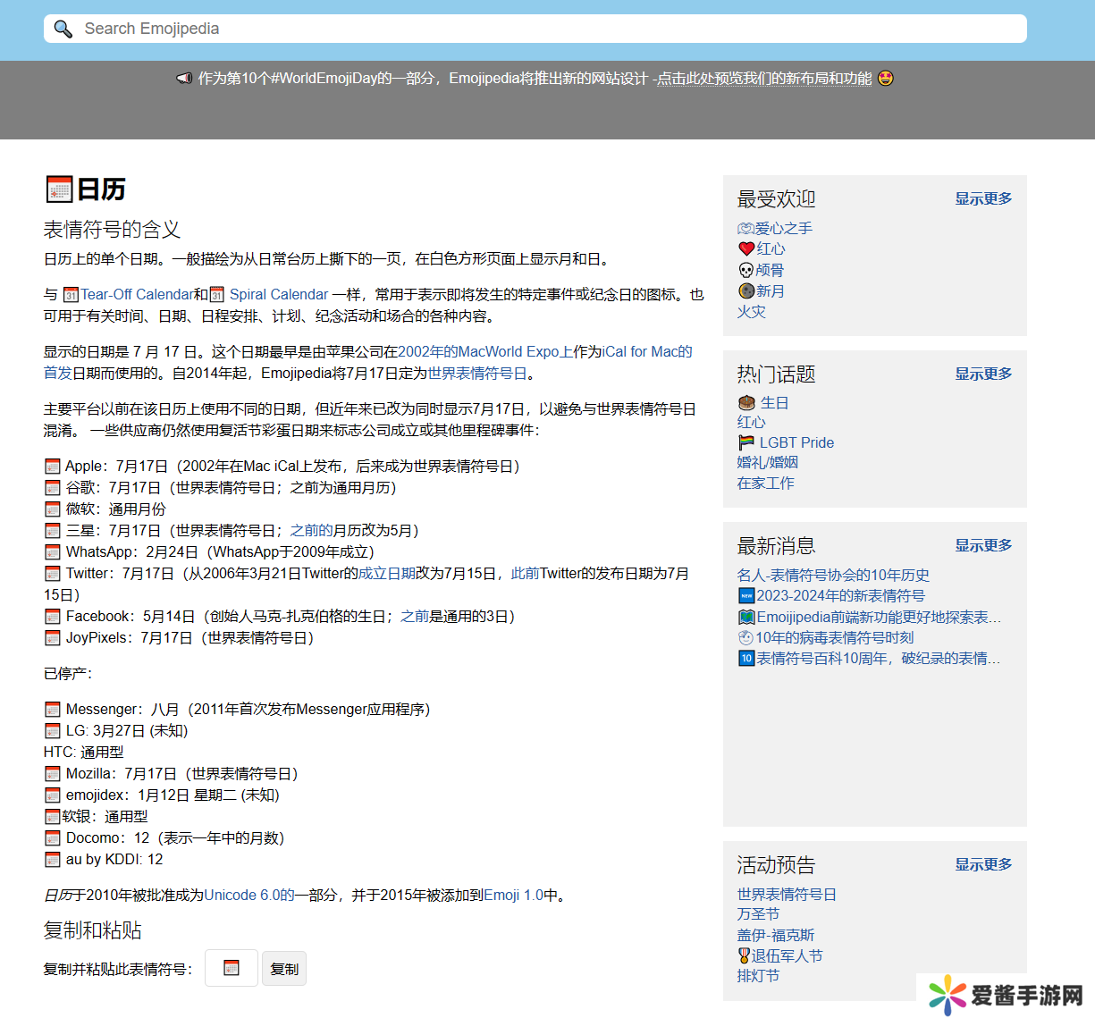Image resolution: width=1095 pixels, height=1018 pixels.
Task: Open the 世界表情符号日 link in 活动预告
Action: [787, 894]
